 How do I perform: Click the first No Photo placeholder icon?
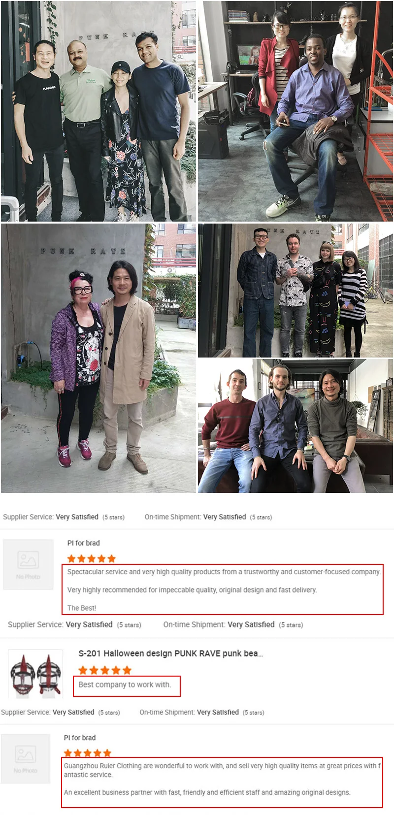[28, 564]
